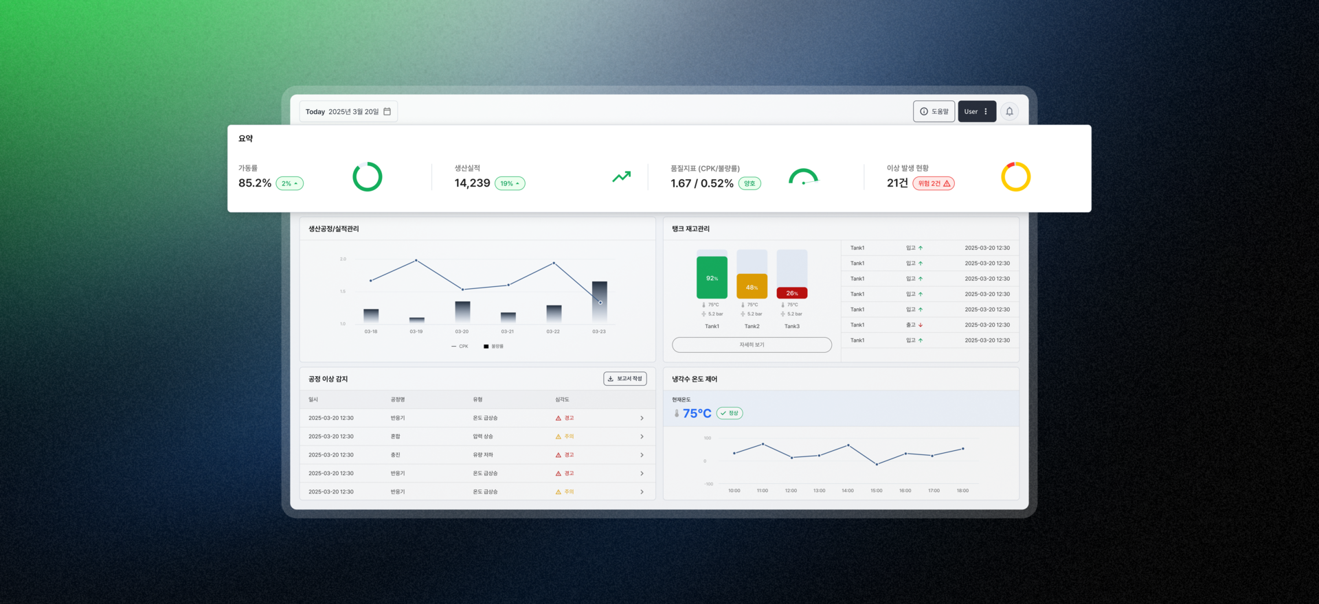This screenshot has width=1319, height=604.
Task: Click the pressure icon under Tank2
Action: click(743, 314)
